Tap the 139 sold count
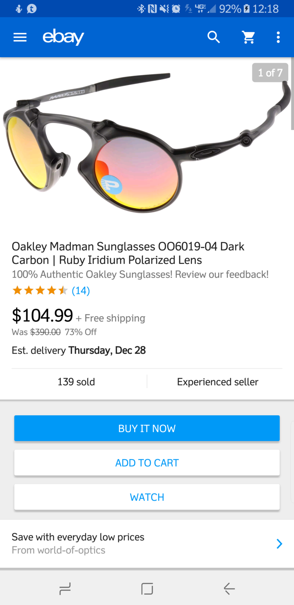The height and width of the screenshot is (605, 294). 76,382
